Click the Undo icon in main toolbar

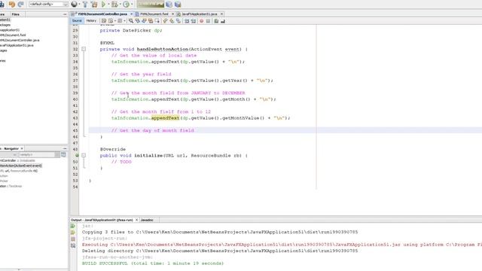tap(12, 5)
